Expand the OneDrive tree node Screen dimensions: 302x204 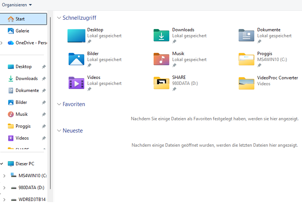[x=2, y=43]
